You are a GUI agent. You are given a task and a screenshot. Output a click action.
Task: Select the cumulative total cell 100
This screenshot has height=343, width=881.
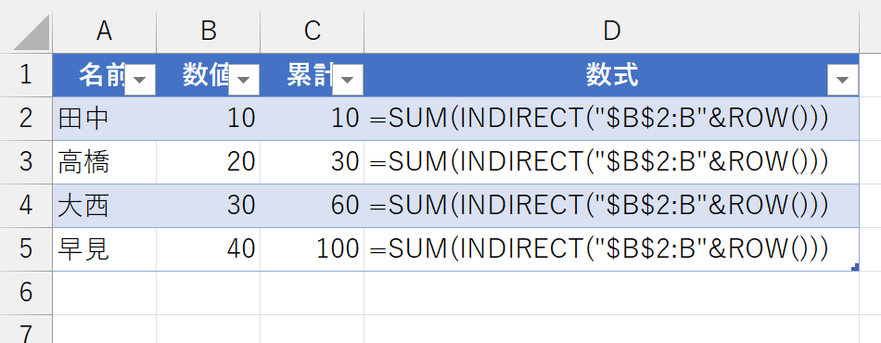[x=313, y=249]
